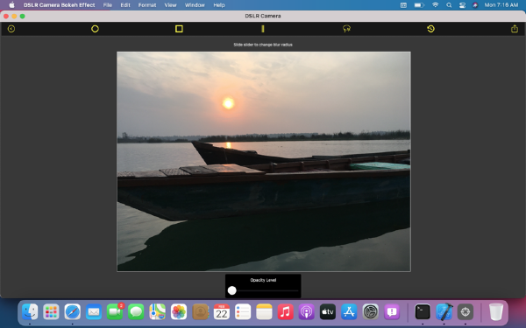This screenshot has height=328, width=526.
Task: Click the boat sunset photo canvas
Action: pos(264,161)
